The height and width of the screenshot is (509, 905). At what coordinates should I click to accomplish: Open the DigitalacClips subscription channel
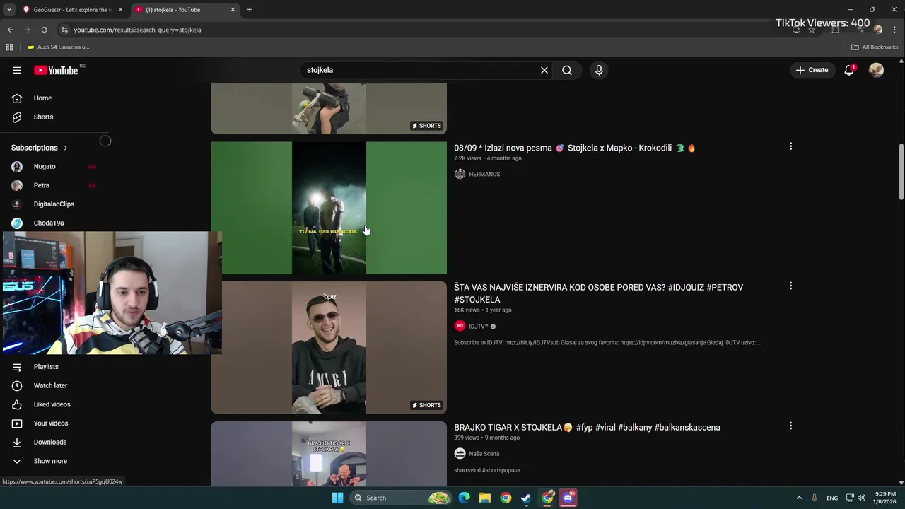(x=54, y=204)
